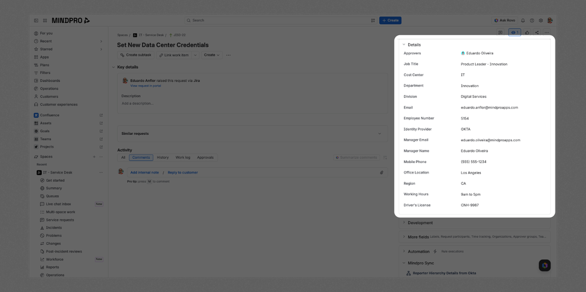Open Spaces more options ellipsis
The width and height of the screenshot is (586, 292).
pos(101,157)
